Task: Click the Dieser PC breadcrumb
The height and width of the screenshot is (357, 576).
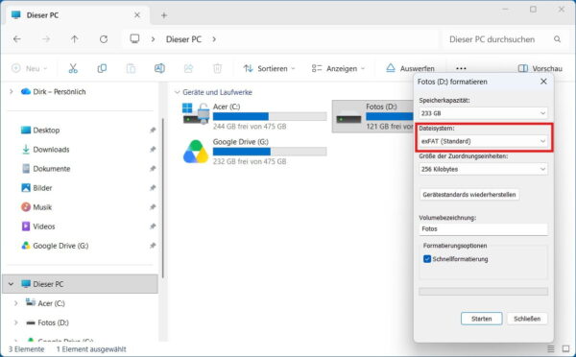Action: 183,39
